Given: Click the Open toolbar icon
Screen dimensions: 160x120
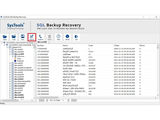Looking at the screenshot, I should tap(5, 37).
